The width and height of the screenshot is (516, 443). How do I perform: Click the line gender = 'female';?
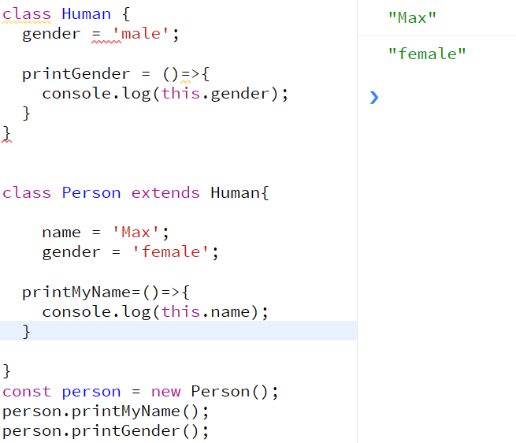[x=130, y=252]
